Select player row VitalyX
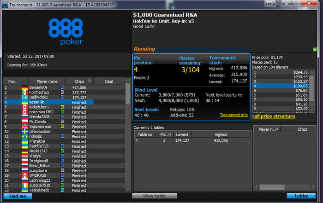Screen dimensions: 323x203 point(64,156)
